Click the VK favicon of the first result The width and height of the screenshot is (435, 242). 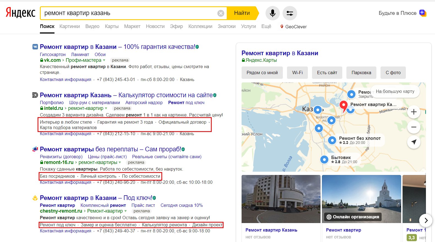(x=35, y=47)
